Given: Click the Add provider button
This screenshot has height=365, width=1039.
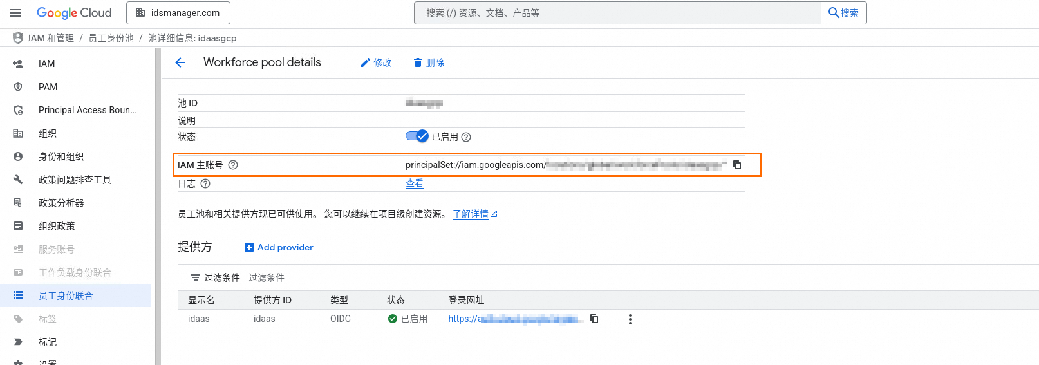Looking at the screenshot, I should (279, 247).
